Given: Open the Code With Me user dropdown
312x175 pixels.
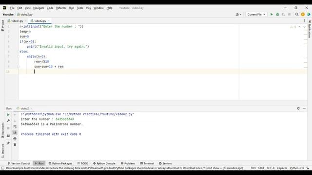Looking at the screenshot, I should pyautogui.click(x=238, y=15).
